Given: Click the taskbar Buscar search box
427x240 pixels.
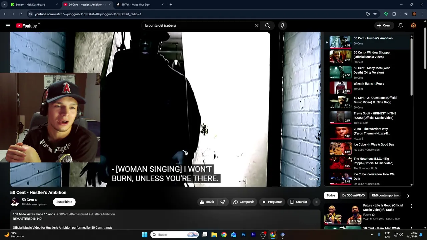Looking at the screenshot, I should (x=174, y=235).
